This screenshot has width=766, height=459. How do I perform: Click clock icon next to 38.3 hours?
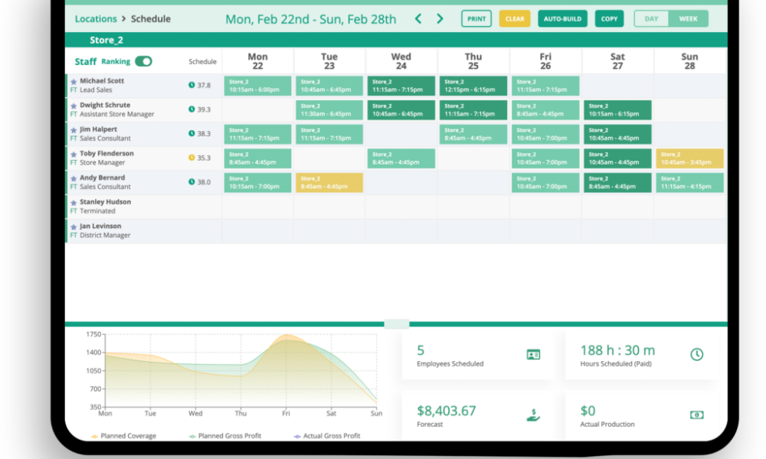click(x=191, y=133)
